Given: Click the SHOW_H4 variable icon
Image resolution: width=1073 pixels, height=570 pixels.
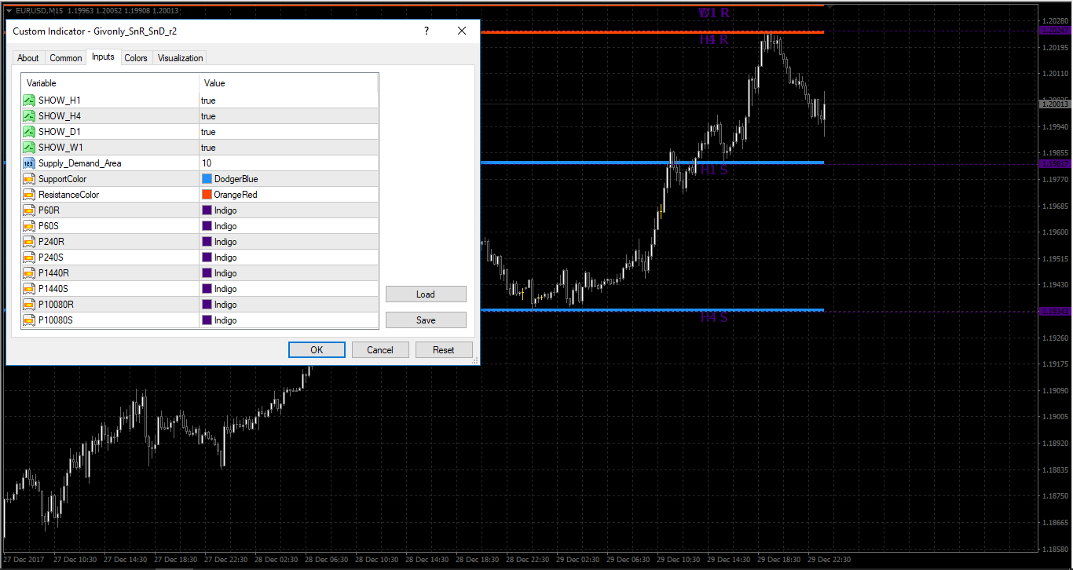Looking at the screenshot, I should (29, 116).
